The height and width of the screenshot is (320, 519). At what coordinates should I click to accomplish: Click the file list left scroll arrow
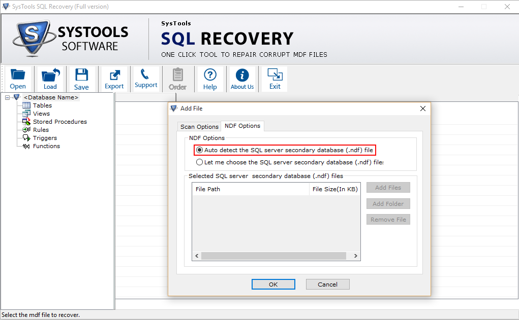coord(197,256)
